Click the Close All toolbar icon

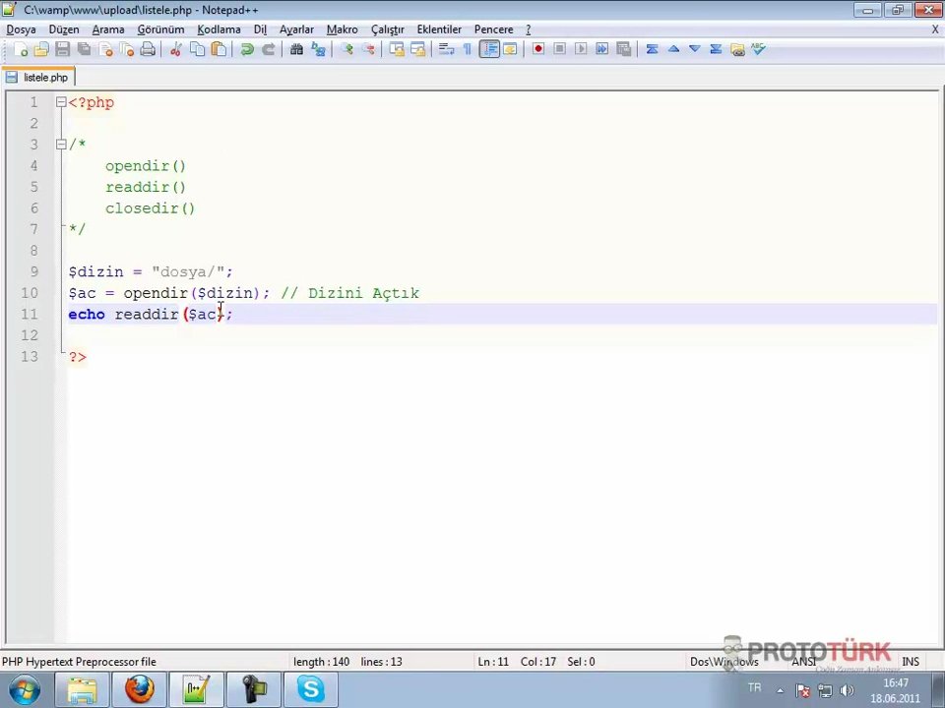[x=127, y=49]
